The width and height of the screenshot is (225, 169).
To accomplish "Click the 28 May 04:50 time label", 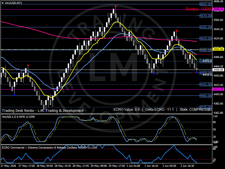I will coord(45,166).
